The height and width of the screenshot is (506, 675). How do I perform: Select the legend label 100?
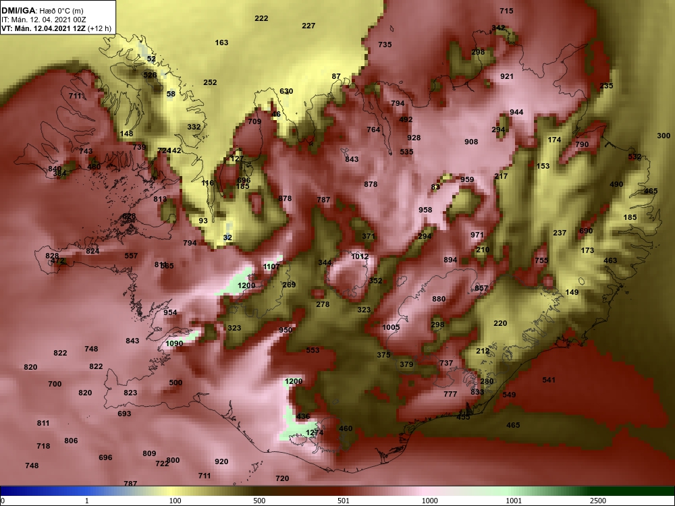pyautogui.click(x=175, y=501)
